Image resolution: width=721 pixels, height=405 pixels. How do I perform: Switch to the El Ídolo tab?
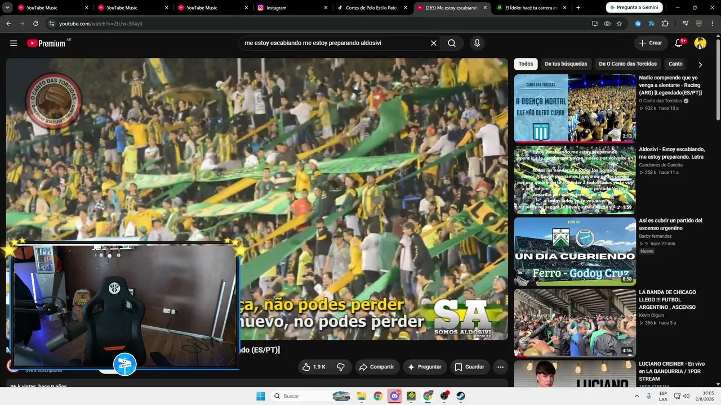point(533,8)
